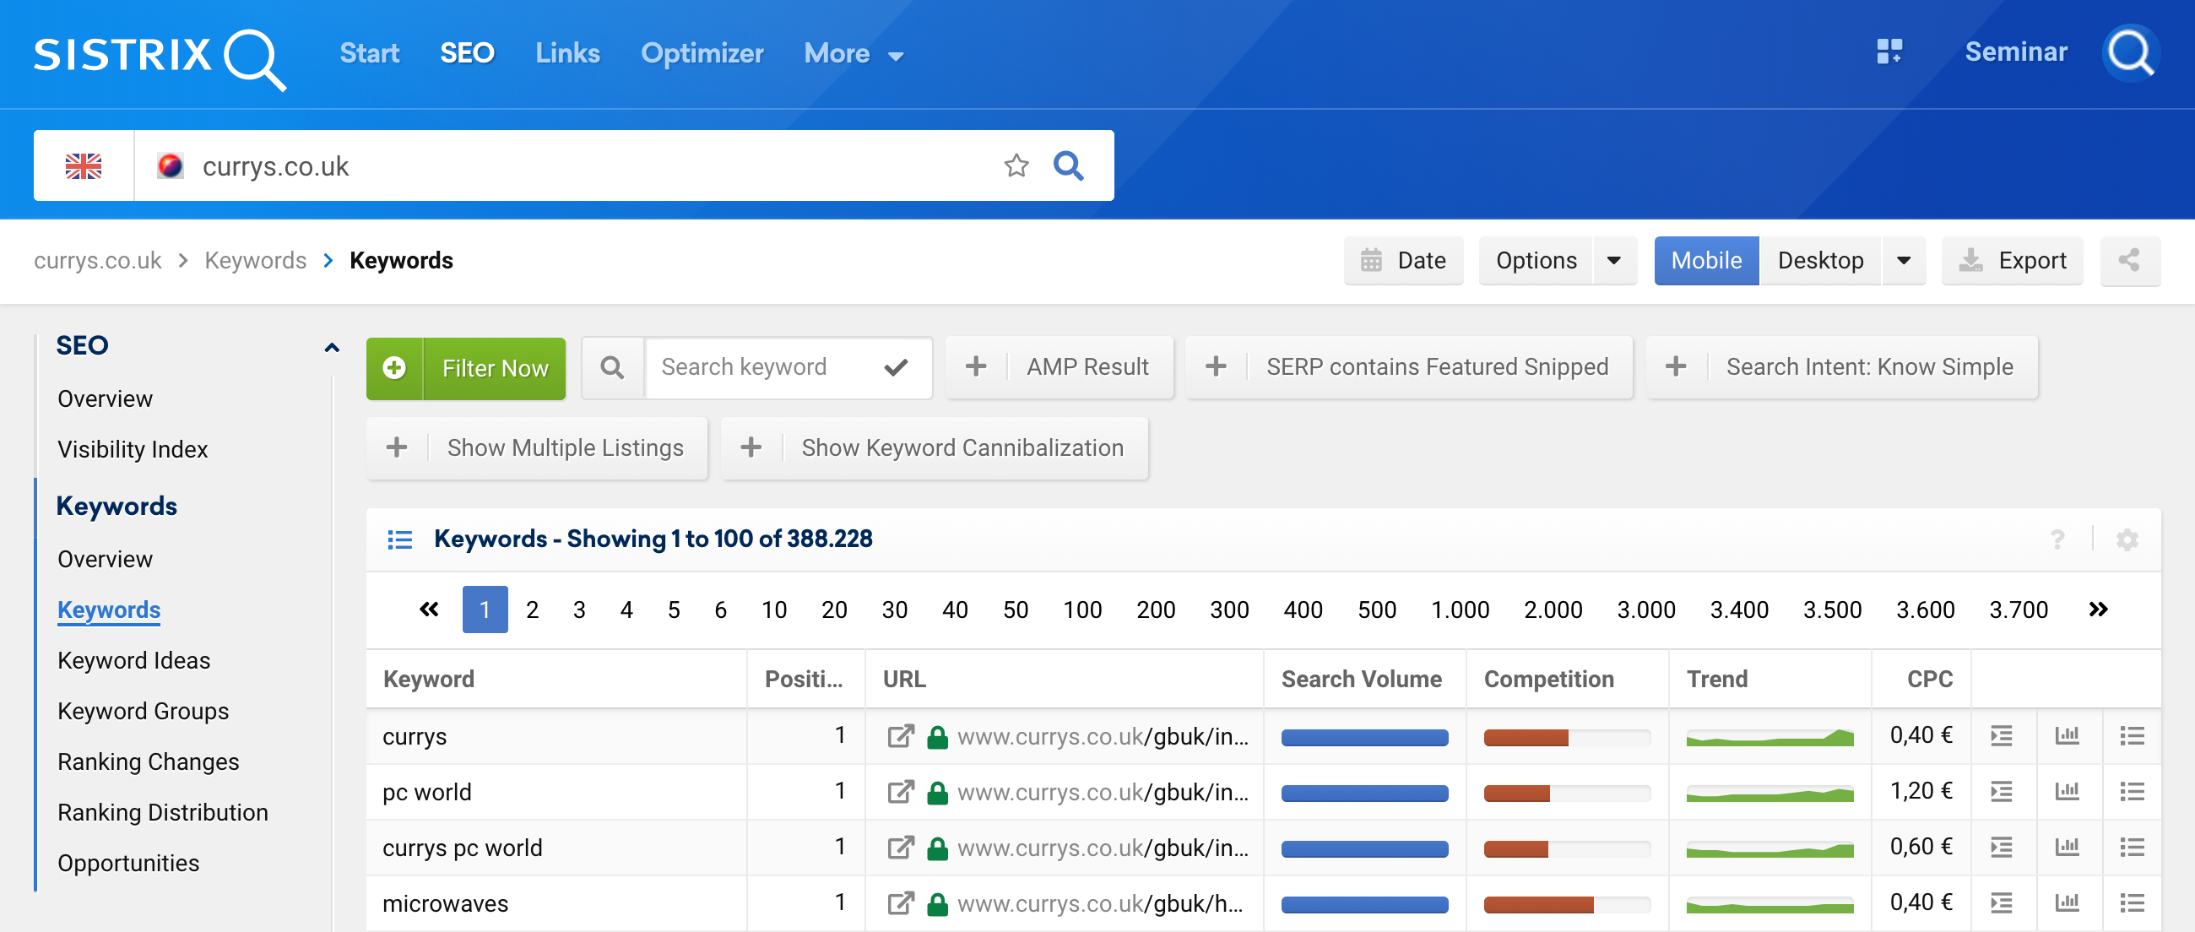The image size is (2195, 932).
Task: Click the round search avatar icon top right
Action: [x=2130, y=53]
